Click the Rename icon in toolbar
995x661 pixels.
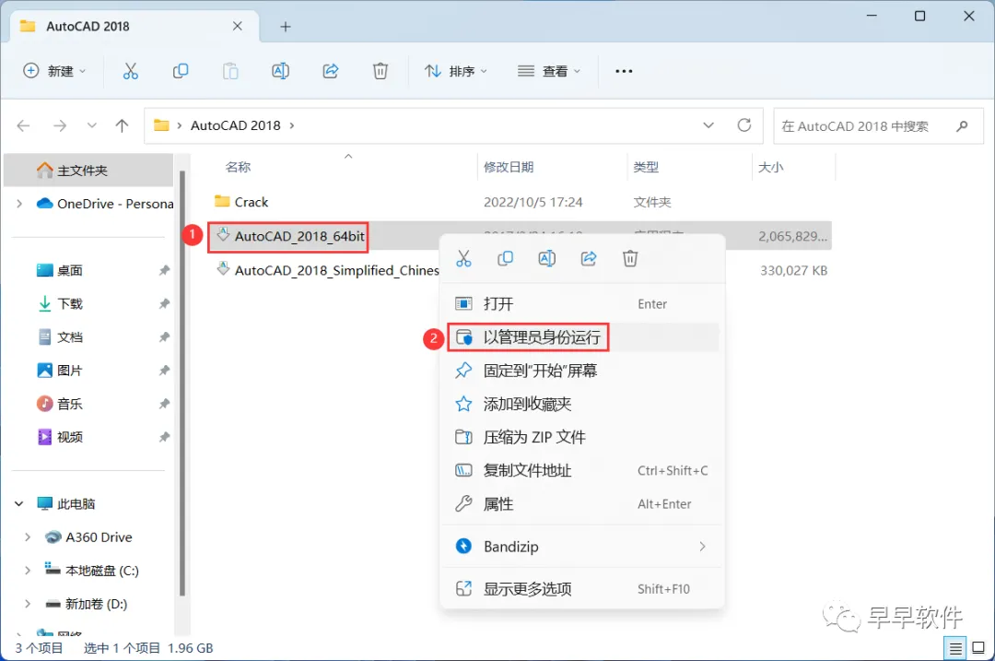(x=280, y=71)
